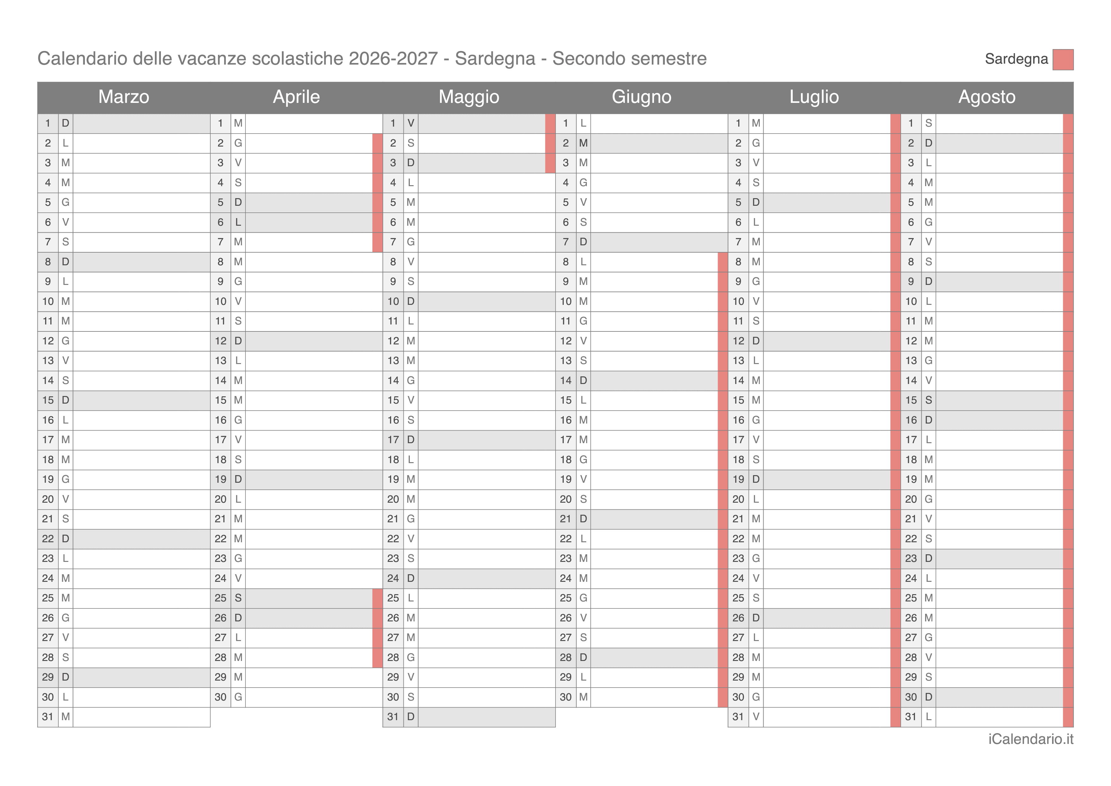Click day 8 L in Giugno

[641, 262]
